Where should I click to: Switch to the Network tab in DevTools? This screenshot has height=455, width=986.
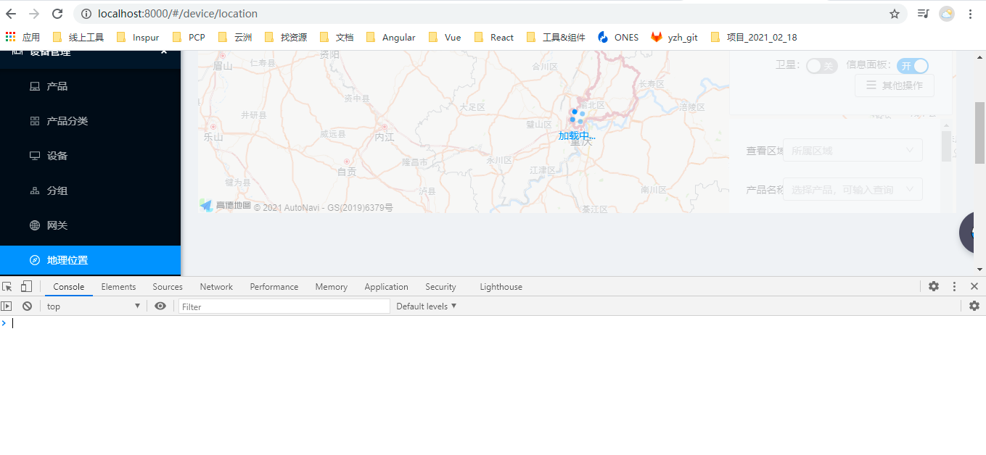pos(215,286)
